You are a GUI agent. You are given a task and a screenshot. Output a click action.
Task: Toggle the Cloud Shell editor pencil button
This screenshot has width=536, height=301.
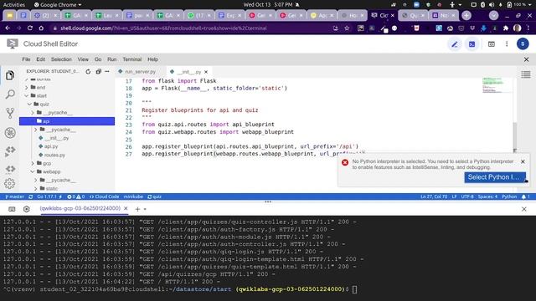(x=454, y=44)
